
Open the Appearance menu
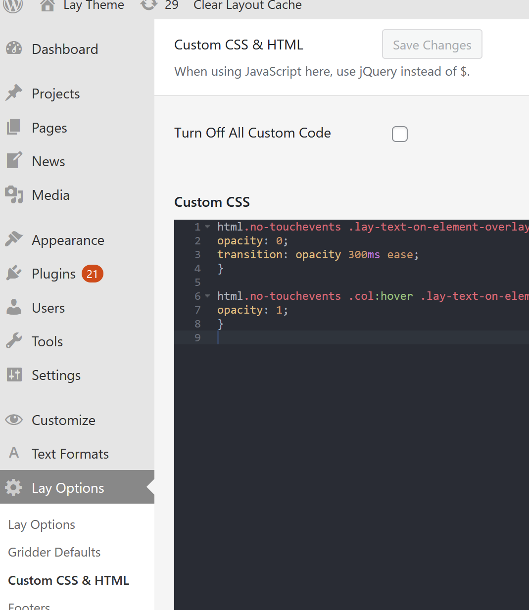pos(68,240)
